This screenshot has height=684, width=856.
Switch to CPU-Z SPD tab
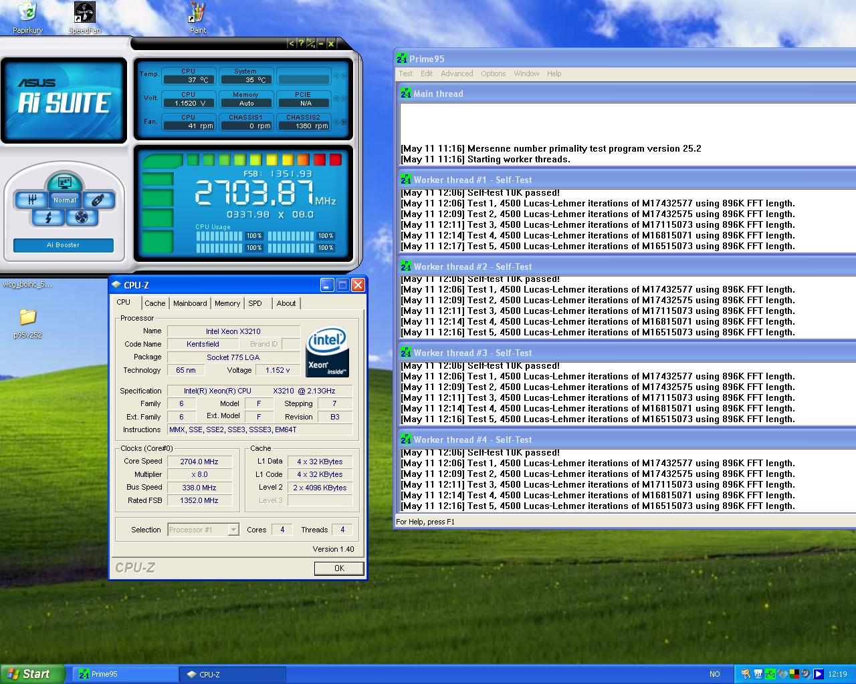tap(255, 303)
